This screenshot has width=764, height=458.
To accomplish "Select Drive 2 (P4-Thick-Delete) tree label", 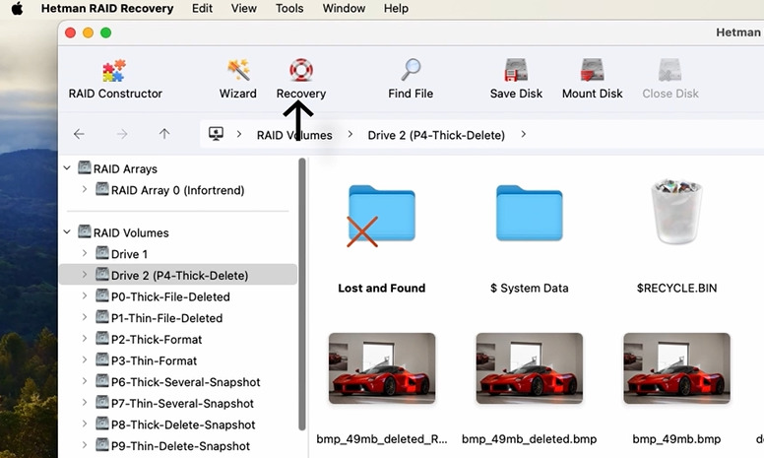I will pos(180,275).
